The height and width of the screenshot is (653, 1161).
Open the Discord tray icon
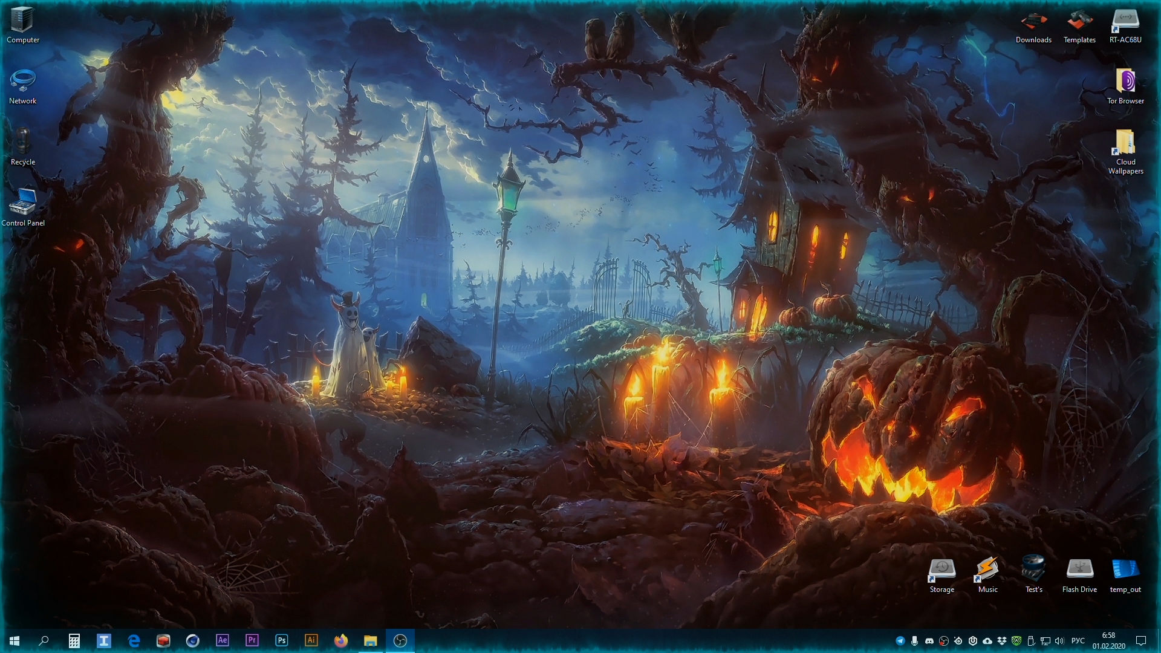(x=929, y=641)
